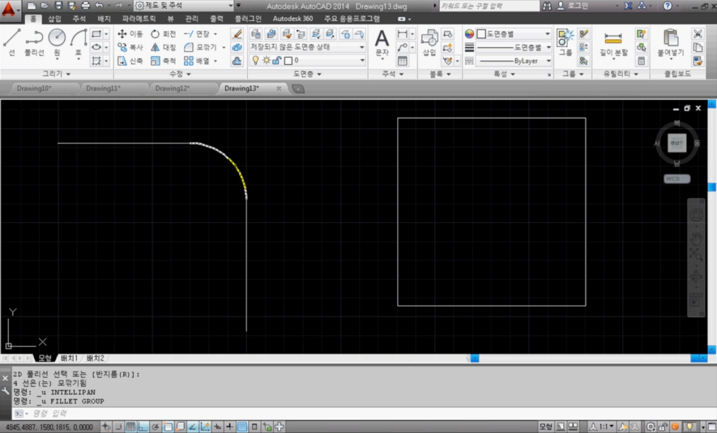The image size is (717, 433).
Task: Open the 주석 ribbon tab
Action: pyautogui.click(x=79, y=19)
